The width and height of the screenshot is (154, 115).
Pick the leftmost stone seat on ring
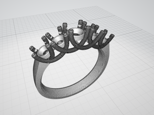(x=44, y=52)
